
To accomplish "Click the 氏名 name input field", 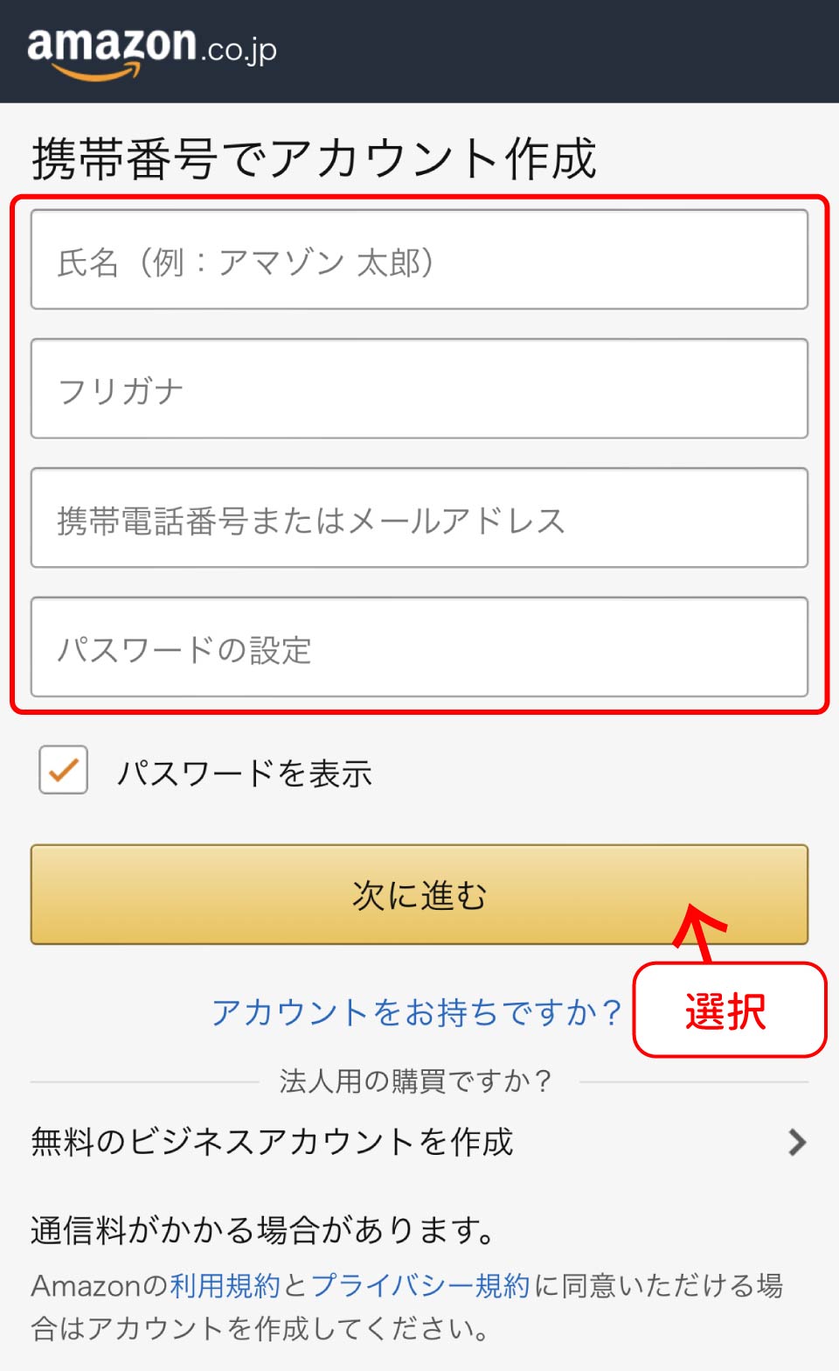I will click(419, 260).
